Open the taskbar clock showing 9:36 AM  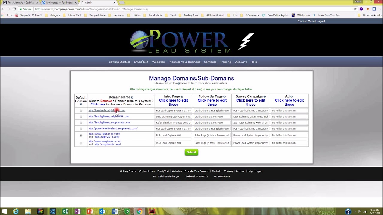point(375,211)
